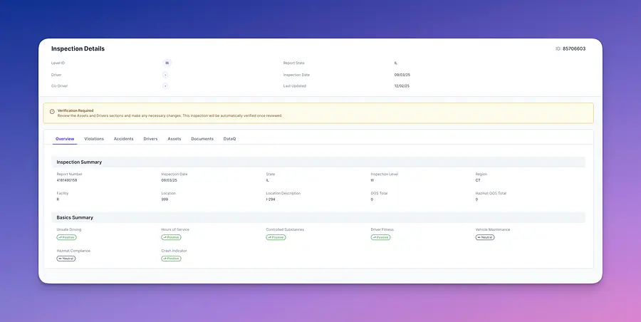641x322 pixels.
Task: Click the Vehicle Maintenance Neutral badge
Action: pyautogui.click(x=485, y=237)
